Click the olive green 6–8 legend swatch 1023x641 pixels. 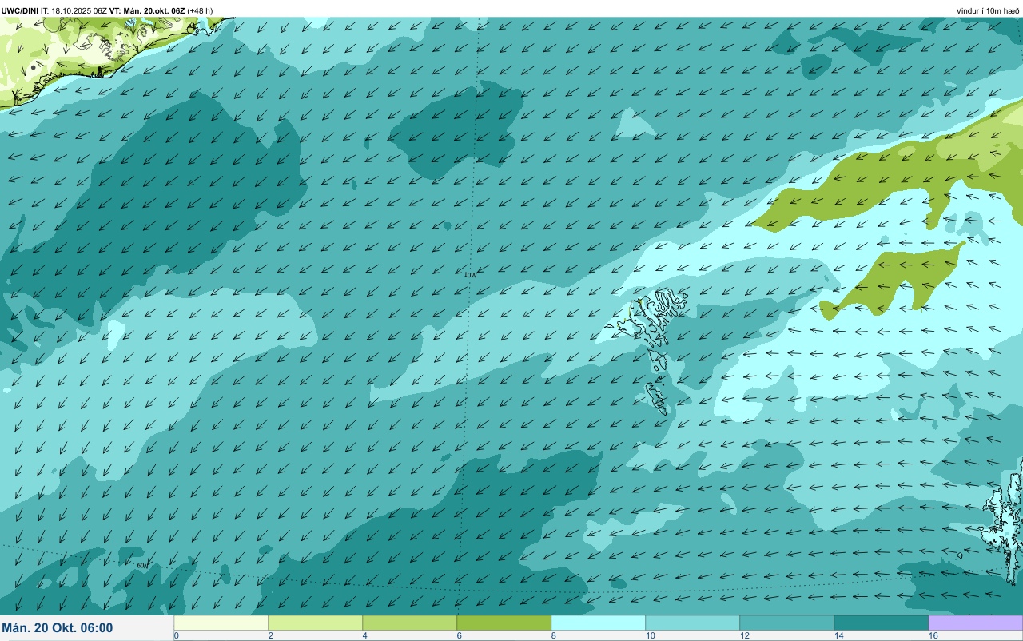click(504, 623)
